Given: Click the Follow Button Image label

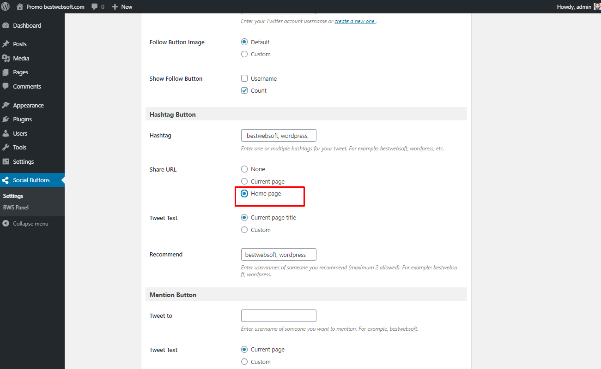Looking at the screenshot, I should (x=177, y=42).
